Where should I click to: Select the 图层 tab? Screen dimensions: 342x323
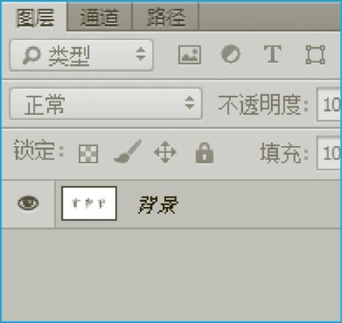[x=35, y=18]
